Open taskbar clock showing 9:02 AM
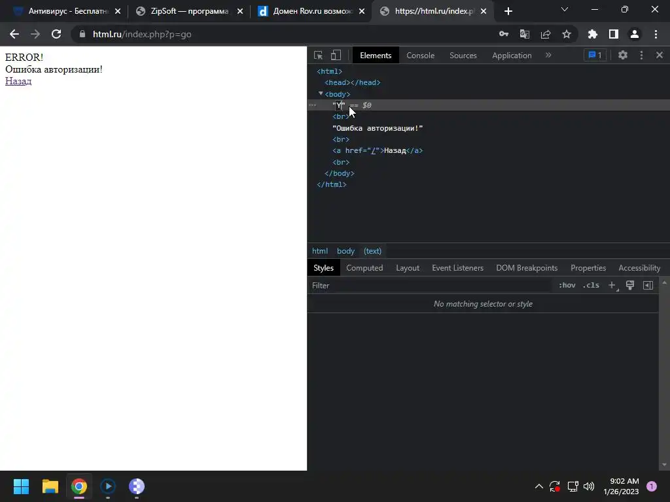Image resolution: width=670 pixels, height=502 pixels. tap(622, 486)
